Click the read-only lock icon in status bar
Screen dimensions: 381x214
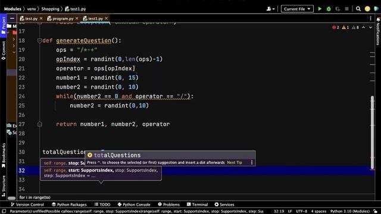tap(376, 212)
